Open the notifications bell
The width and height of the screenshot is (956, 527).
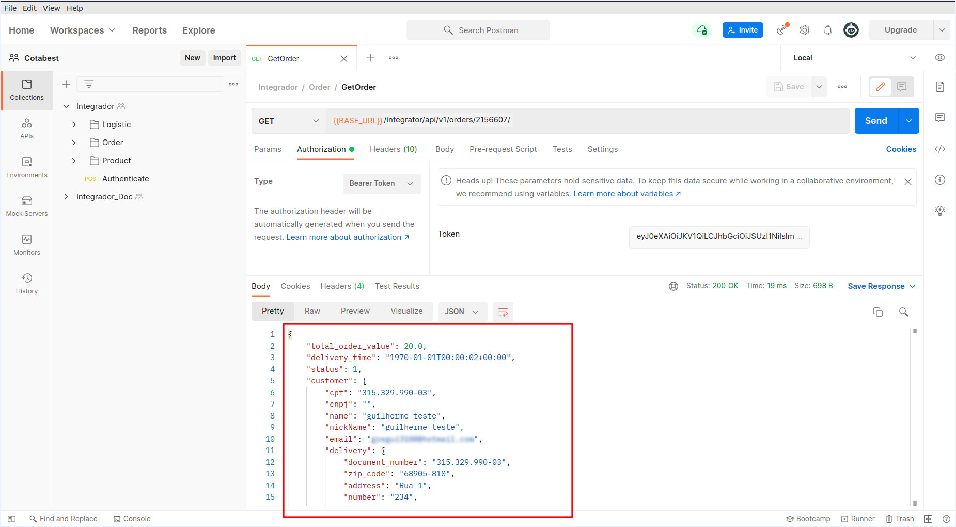coord(827,30)
